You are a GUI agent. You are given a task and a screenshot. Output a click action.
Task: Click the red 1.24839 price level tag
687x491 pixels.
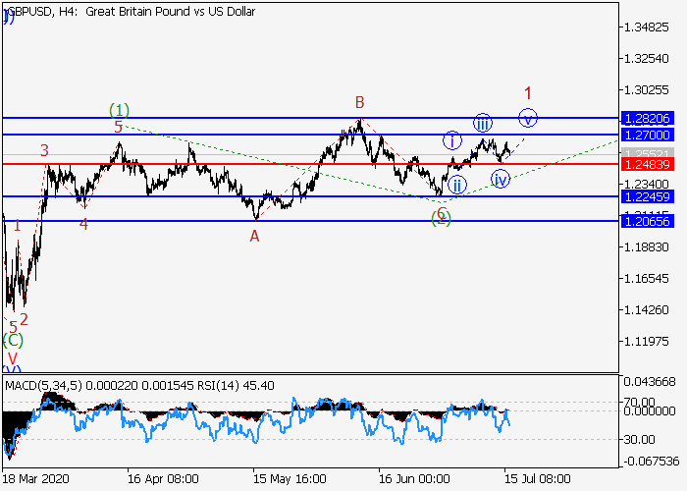pyautogui.click(x=647, y=163)
